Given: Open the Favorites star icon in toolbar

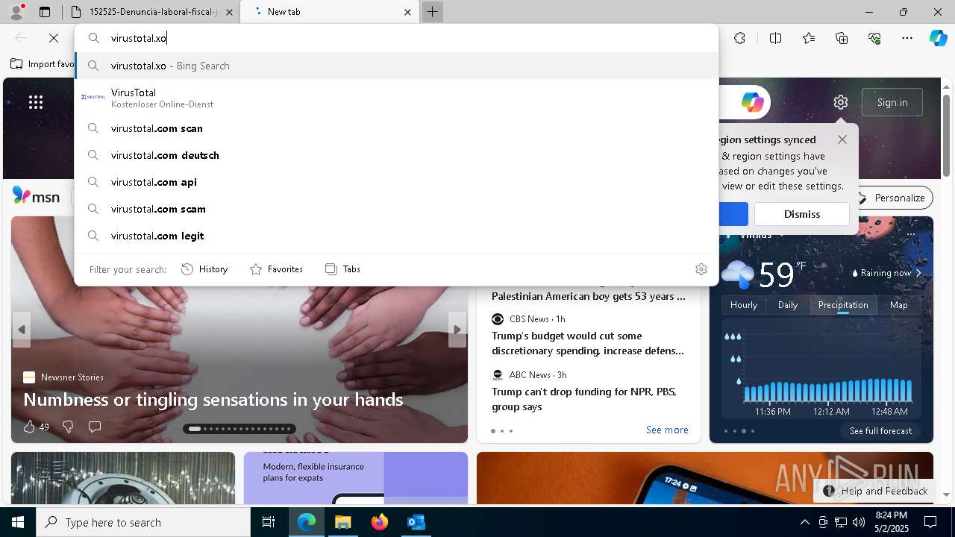Looking at the screenshot, I should 809,38.
